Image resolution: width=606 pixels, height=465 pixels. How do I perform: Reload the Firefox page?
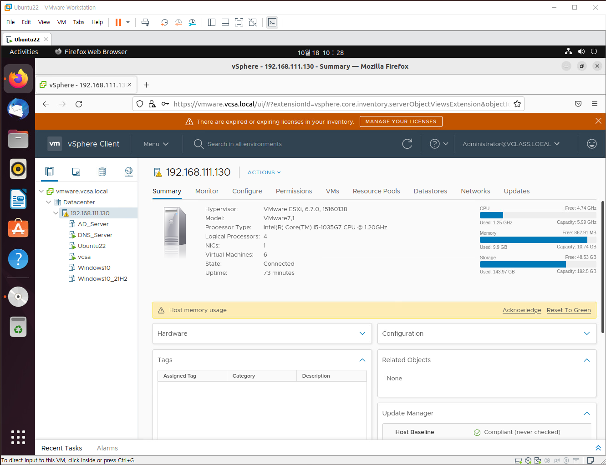79,104
